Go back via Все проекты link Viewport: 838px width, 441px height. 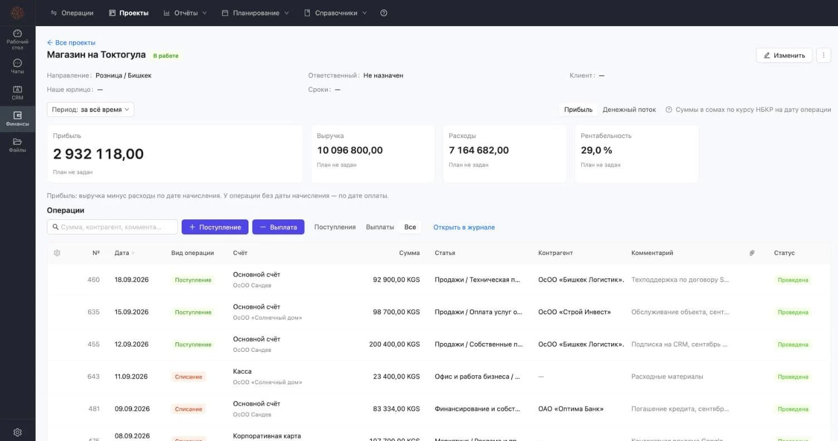pyautogui.click(x=71, y=42)
